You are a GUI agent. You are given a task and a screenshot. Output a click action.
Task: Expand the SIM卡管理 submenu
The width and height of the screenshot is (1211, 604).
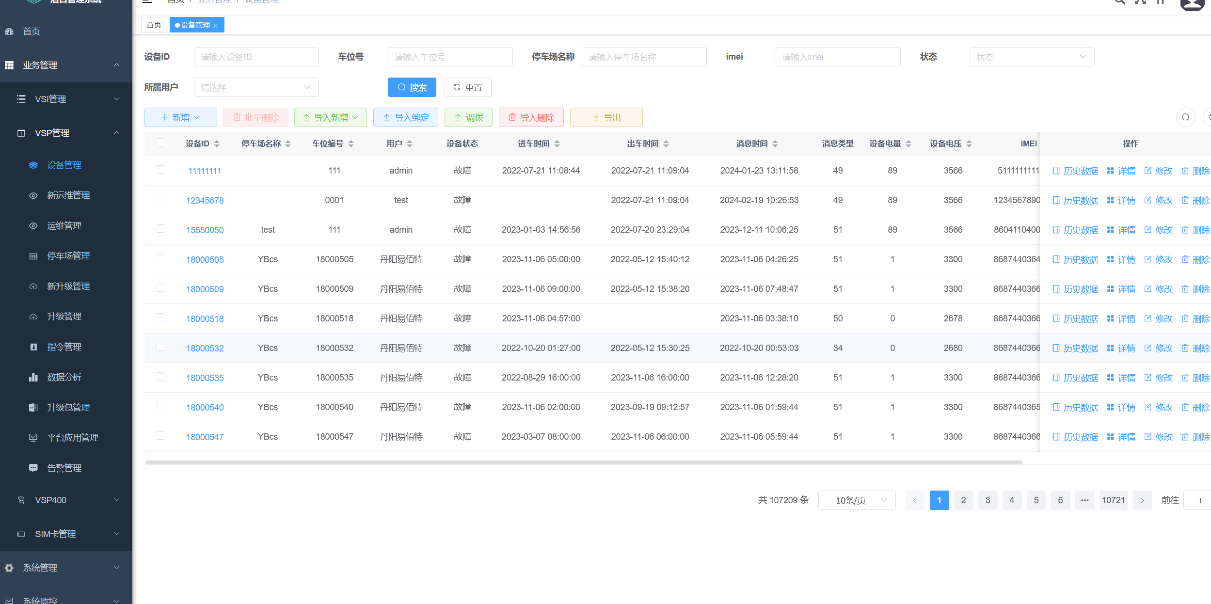tap(66, 534)
